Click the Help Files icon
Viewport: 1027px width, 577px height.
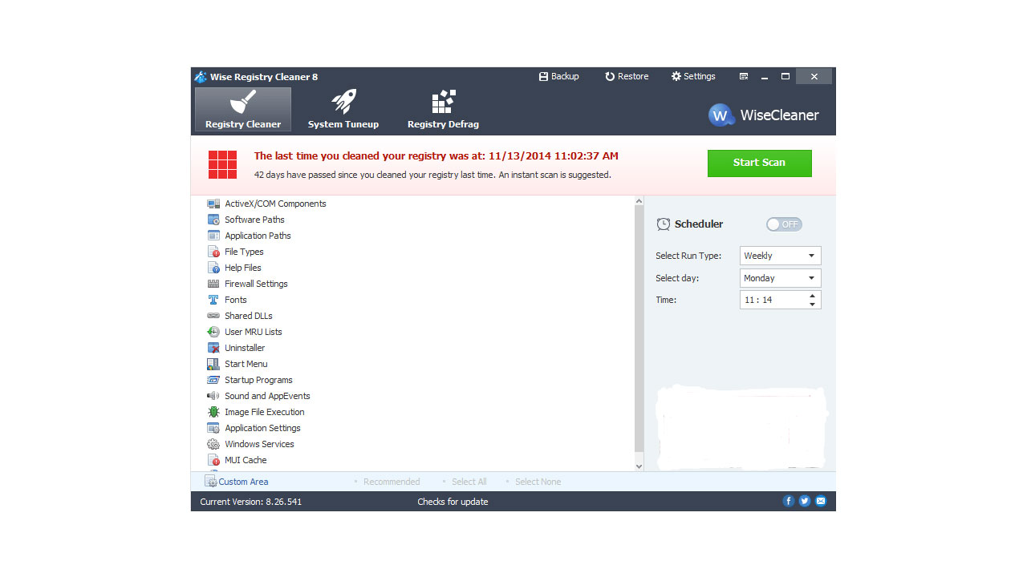tap(213, 268)
